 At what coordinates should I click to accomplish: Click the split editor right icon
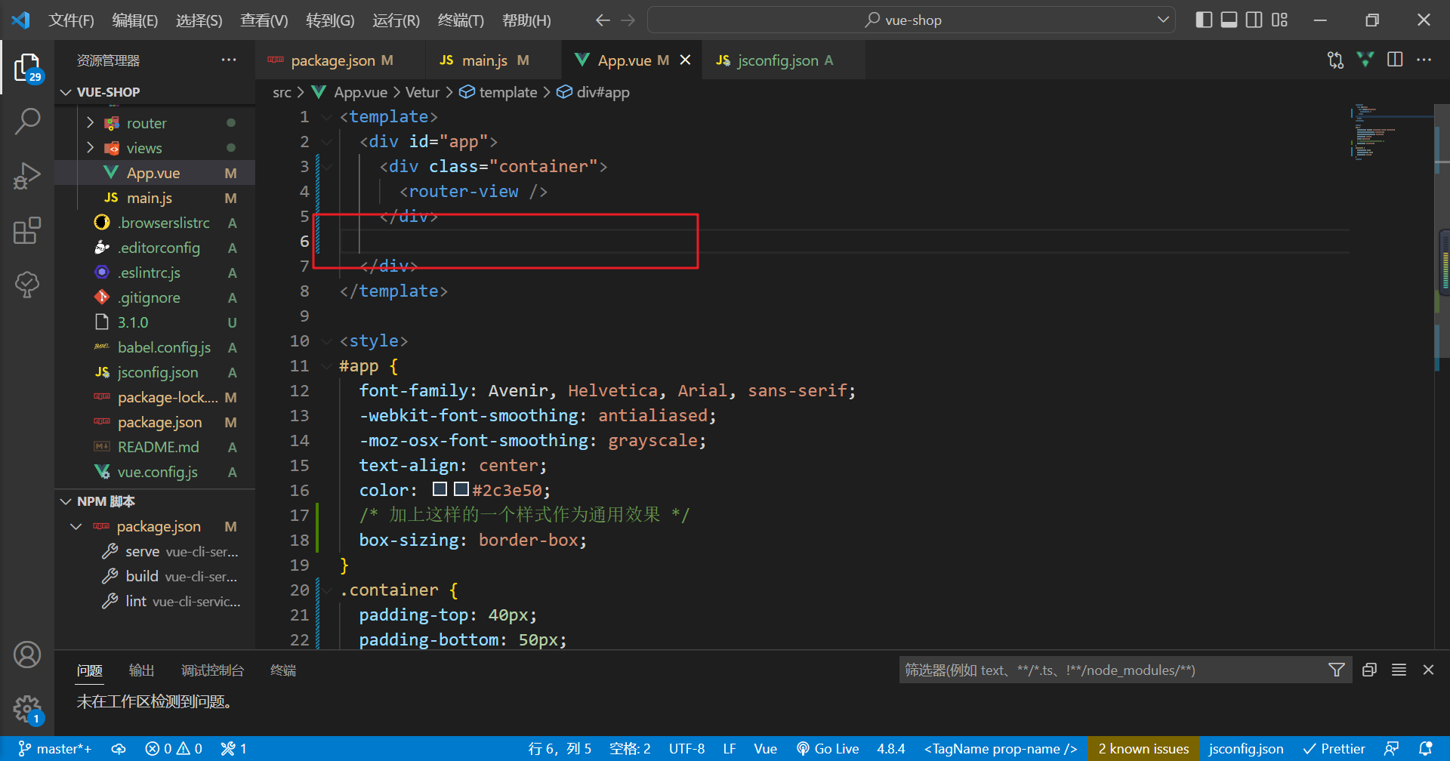tap(1395, 60)
